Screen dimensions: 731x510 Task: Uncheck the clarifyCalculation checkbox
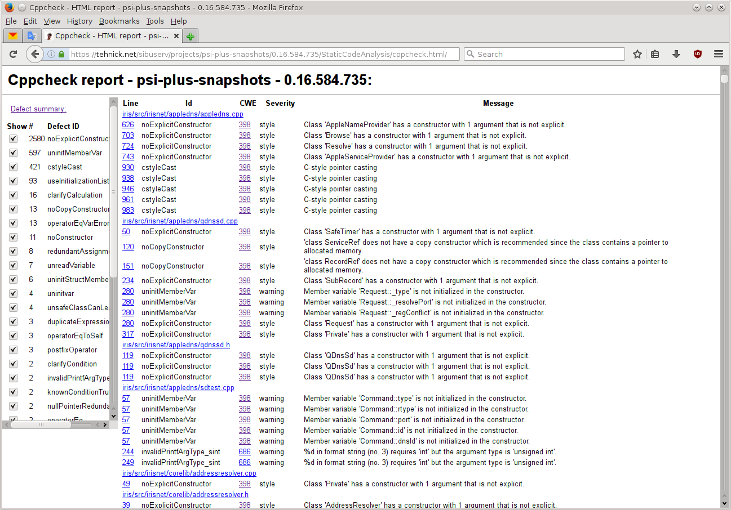[x=14, y=195]
